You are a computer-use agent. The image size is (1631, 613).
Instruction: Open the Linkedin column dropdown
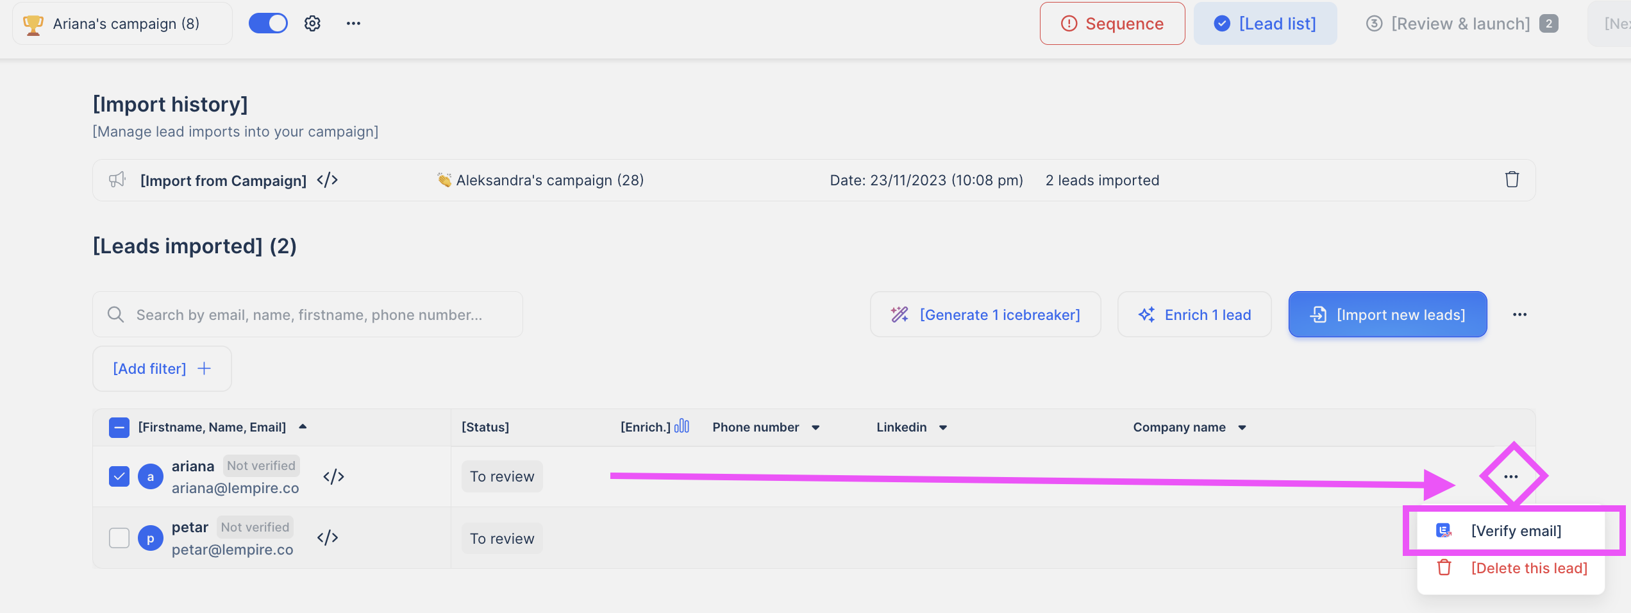(942, 427)
